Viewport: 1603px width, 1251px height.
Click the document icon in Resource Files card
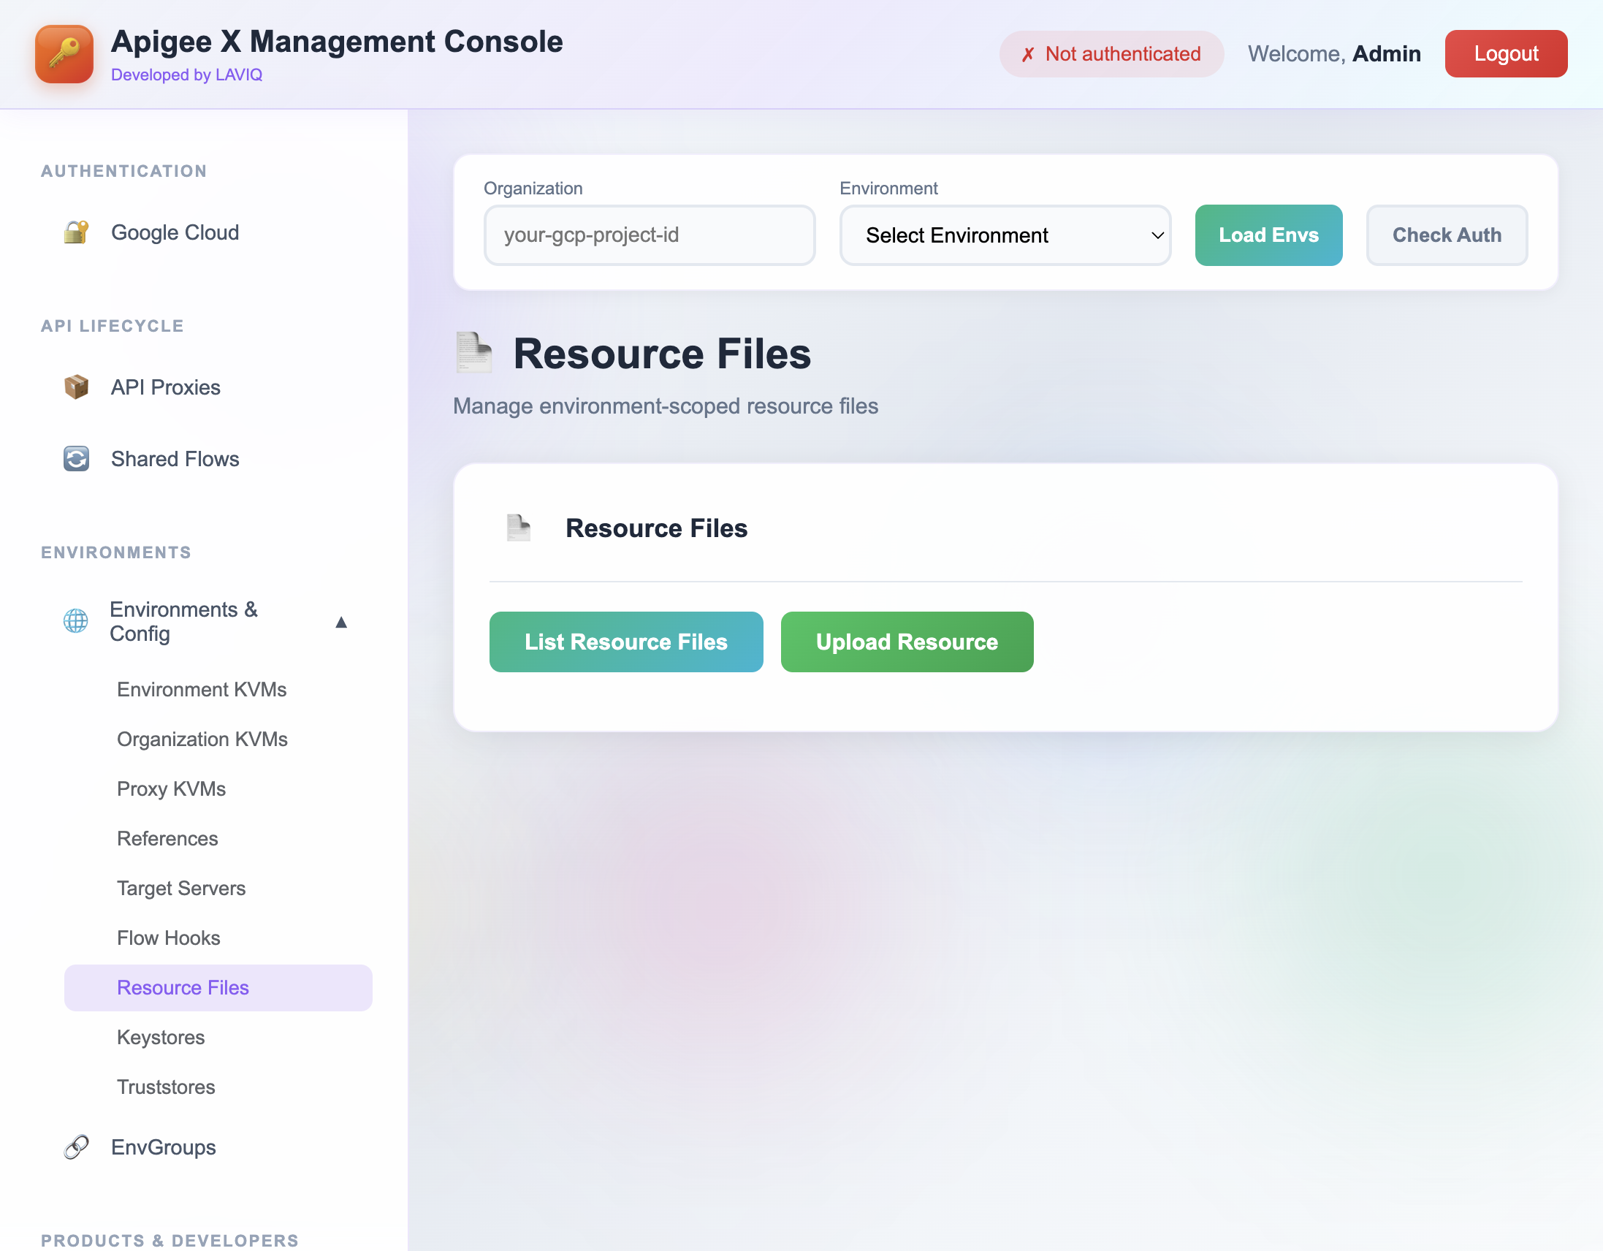[518, 527]
